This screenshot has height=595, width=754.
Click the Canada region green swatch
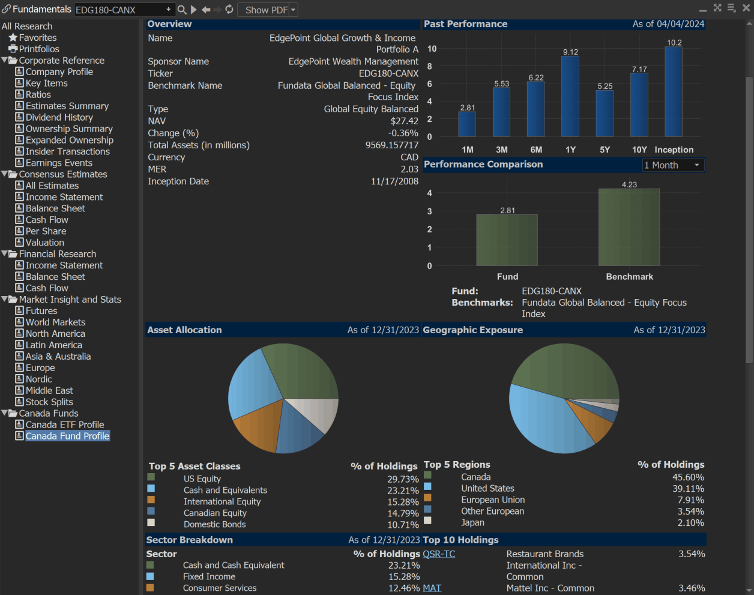point(427,475)
